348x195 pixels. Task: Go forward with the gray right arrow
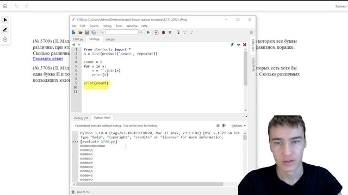(79, 44)
